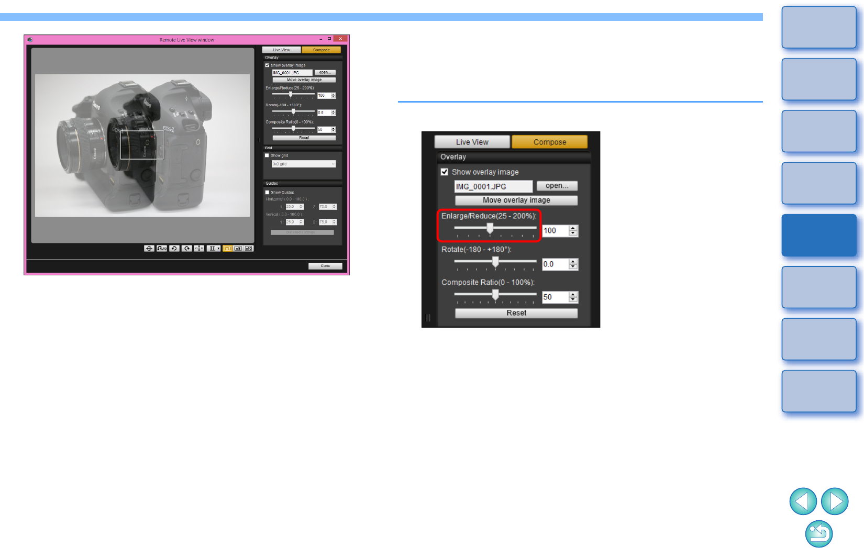The height and width of the screenshot is (548, 864).
Task: Click Rotate slider handle in enlarged panel
Action: coord(495,262)
